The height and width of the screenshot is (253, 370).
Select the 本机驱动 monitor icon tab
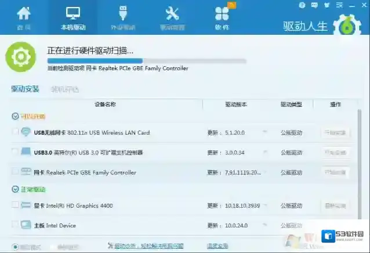(73, 17)
